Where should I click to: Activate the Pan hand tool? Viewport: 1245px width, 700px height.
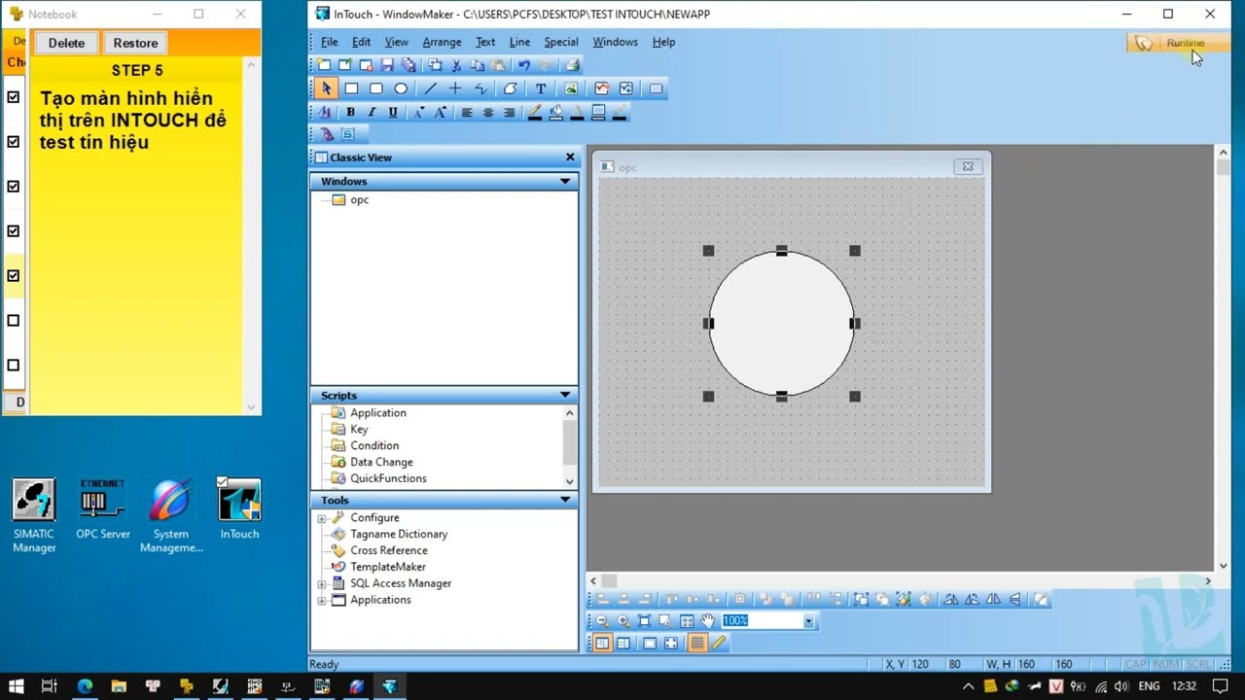pyautogui.click(x=708, y=621)
